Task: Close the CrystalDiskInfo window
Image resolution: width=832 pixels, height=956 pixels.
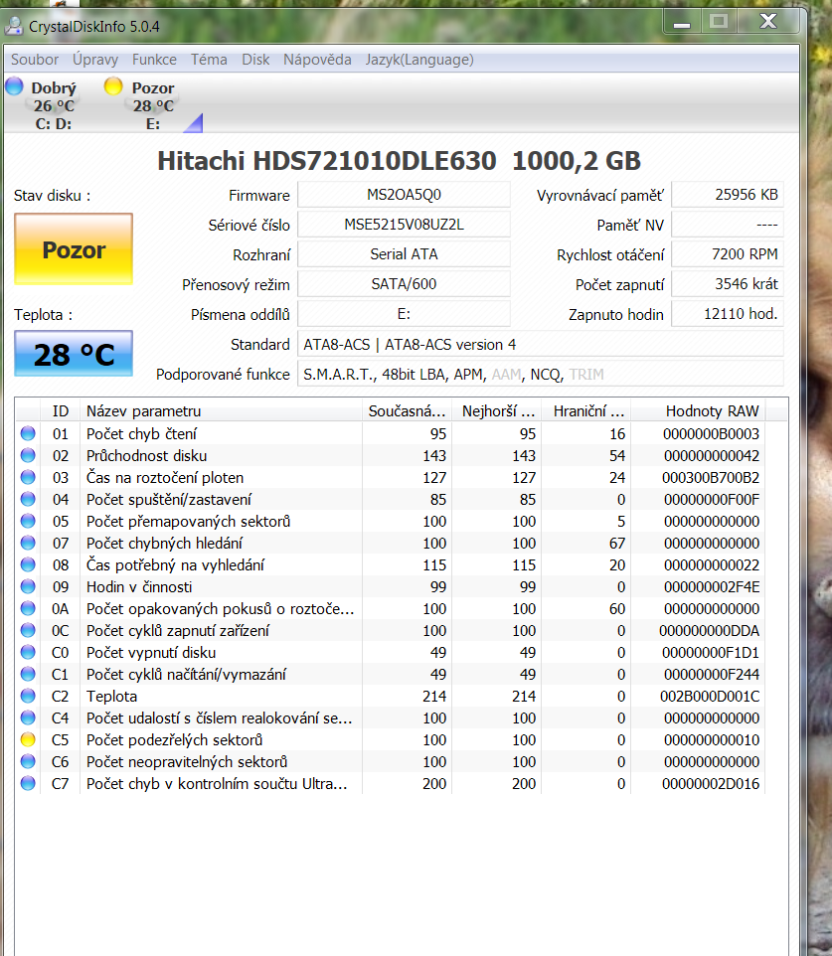Action: pyautogui.click(x=768, y=22)
